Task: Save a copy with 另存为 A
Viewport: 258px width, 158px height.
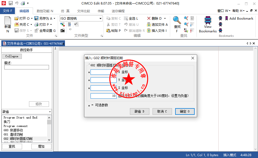Action: 44,18
